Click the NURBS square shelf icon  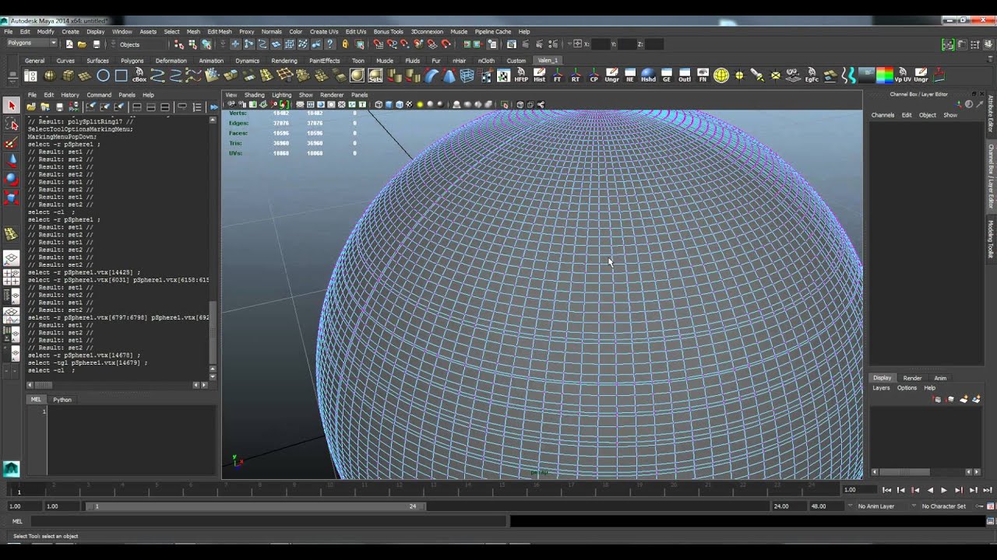(121, 75)
